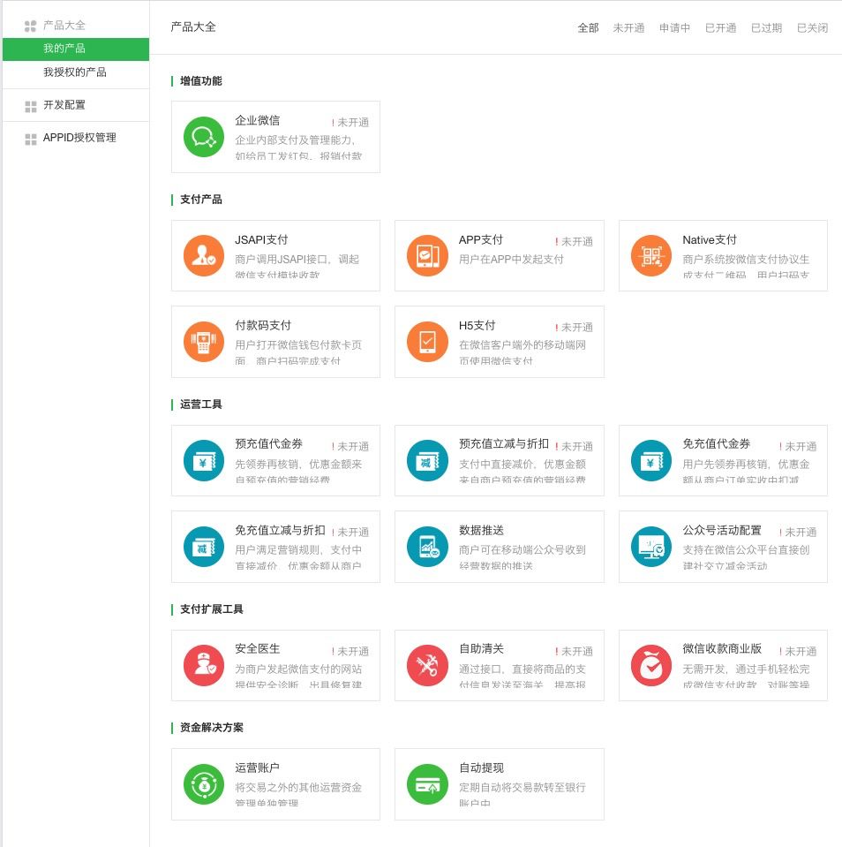Click the 预充值代金券 coupon icon

coord(204,460)
